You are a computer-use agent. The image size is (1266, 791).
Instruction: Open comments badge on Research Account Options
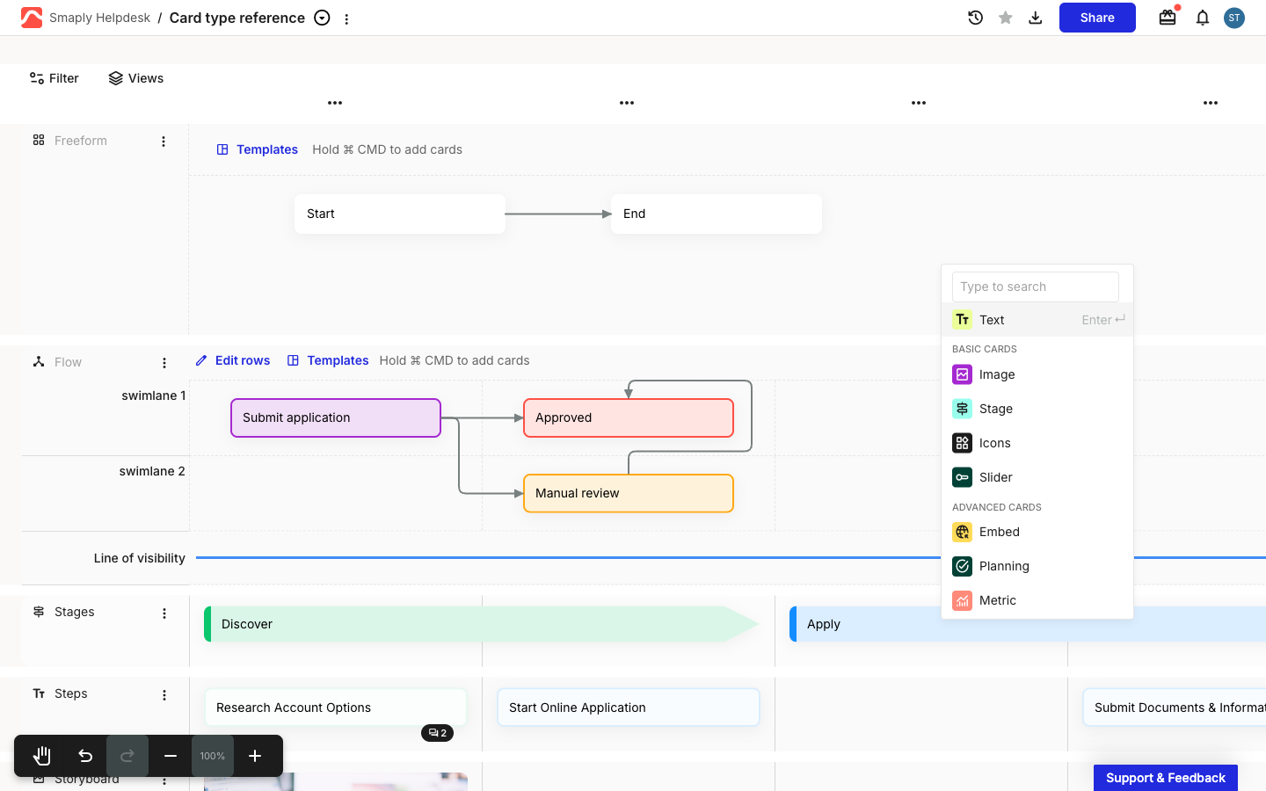point(437,733)
